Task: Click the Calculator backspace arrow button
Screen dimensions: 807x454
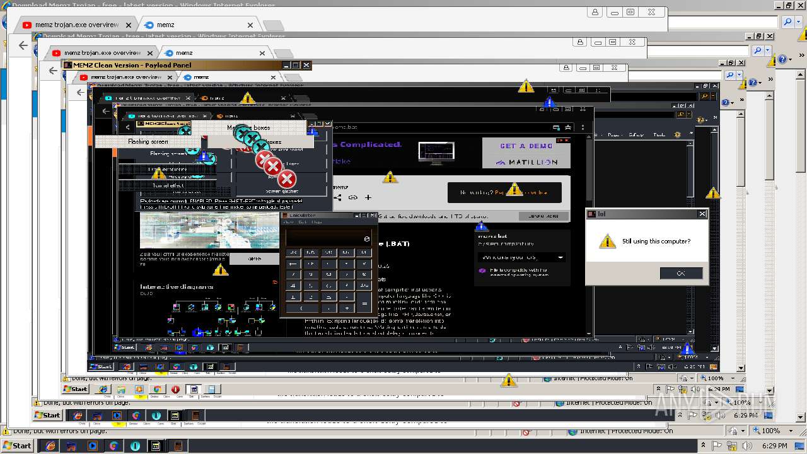Action: [293, 264]
